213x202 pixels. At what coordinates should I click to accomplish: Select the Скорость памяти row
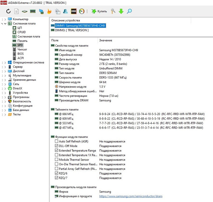tap(90, 78)
